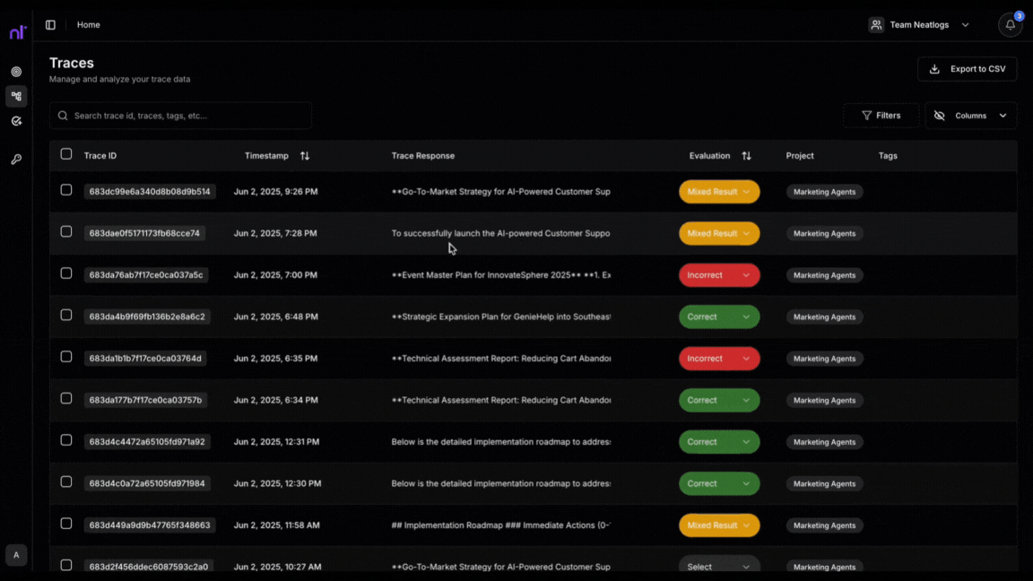This screenshot has width=1033, height=581.
Task: Open the Team Neatlogs team switcher dropdown
Action: 920,24
